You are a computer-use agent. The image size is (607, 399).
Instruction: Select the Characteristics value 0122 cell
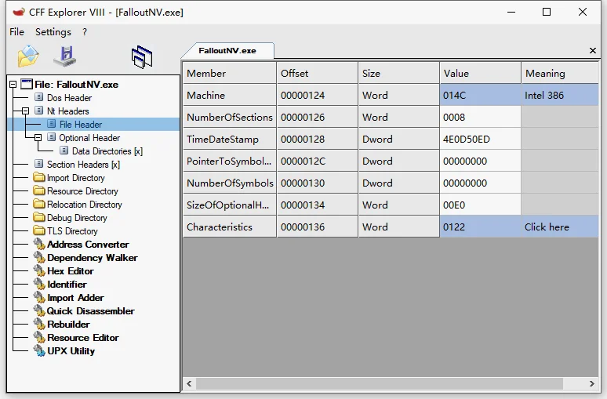480,227
